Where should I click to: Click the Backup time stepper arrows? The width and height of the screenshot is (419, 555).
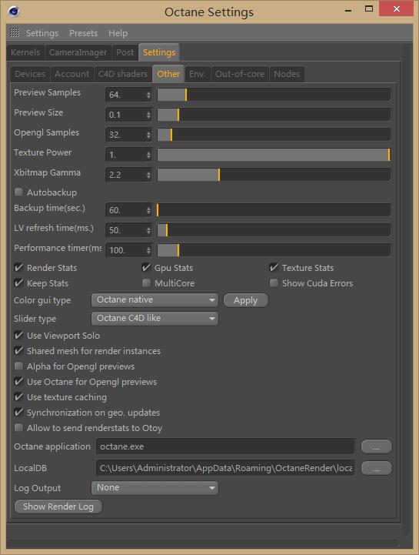[x=148, y=210]
